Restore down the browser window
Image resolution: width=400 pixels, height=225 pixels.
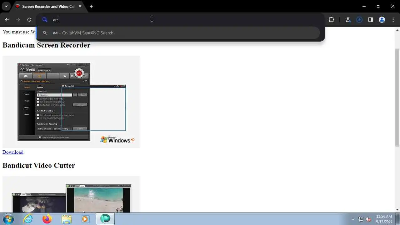point(378,6)
